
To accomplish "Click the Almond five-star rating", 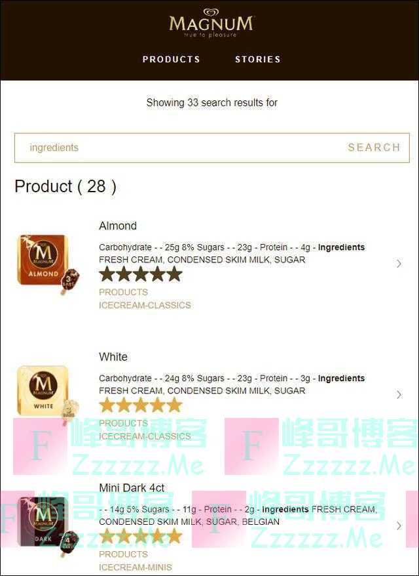I will click(141, 274).
